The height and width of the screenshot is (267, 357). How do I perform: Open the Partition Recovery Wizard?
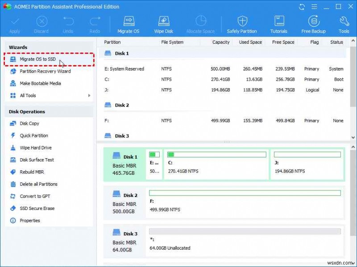click(45, 71)
